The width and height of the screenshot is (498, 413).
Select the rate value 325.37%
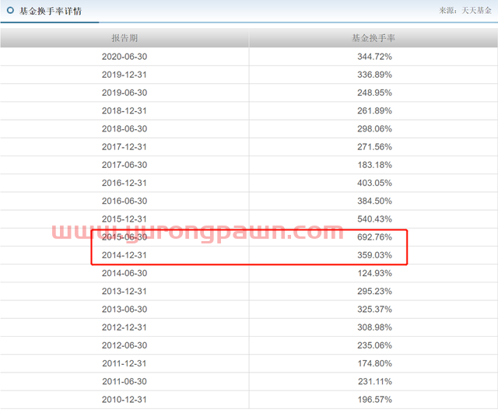tap(374, 310)
